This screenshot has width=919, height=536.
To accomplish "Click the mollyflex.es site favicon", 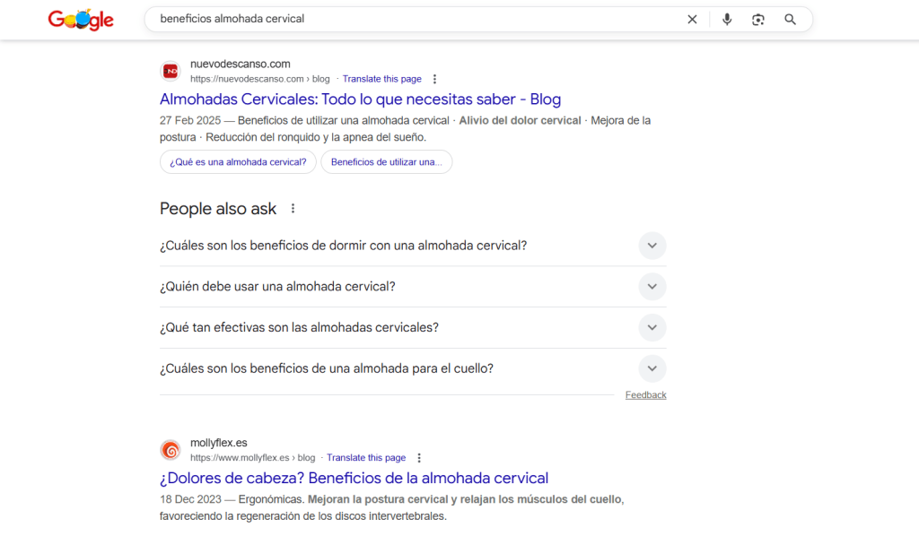I will pyautogui.click(x=171, y=450).
